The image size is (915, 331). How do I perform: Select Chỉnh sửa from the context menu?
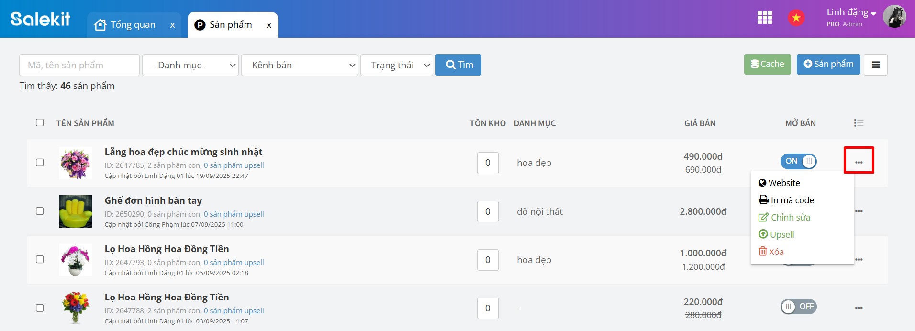[x=790, y=218]
